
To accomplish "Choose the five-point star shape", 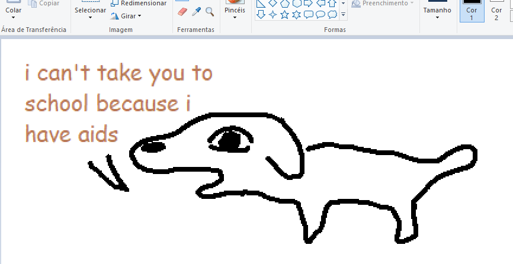I will coord(284,14).
